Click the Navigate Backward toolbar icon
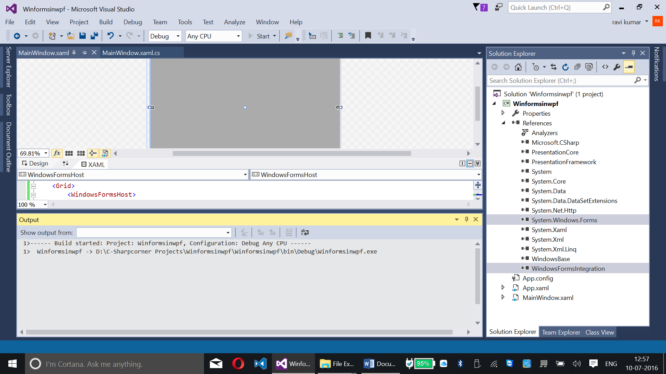Screen dimensions: 666x374 (x=17, y=36)
